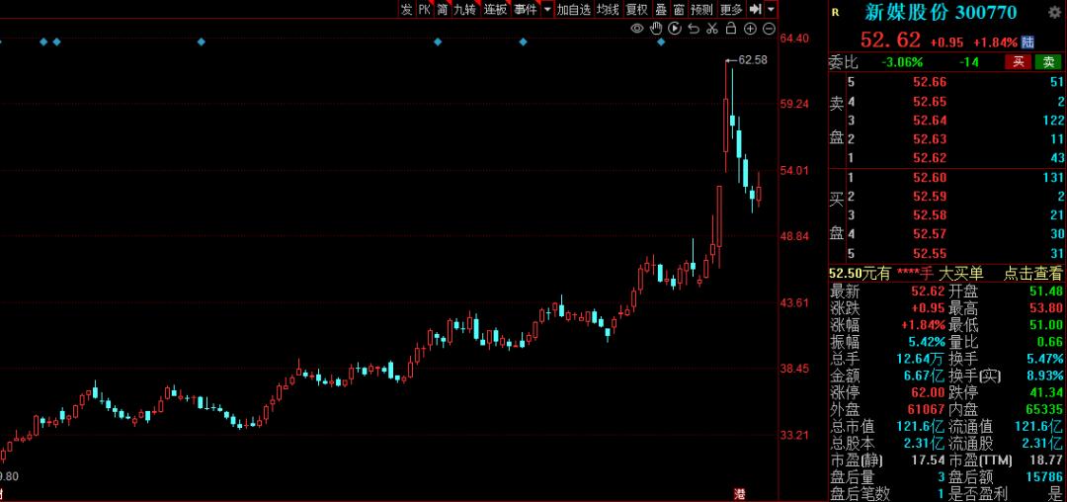This screenshot has width=1067, height=502.
Task: Toggle the chart lock icon
Action: point(731,29)
